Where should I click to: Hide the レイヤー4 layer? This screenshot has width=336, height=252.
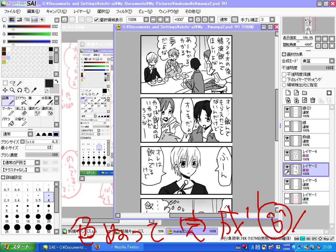click(287, 152)
